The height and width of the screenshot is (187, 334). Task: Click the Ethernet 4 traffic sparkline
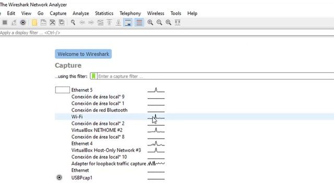[x=156, y=143]
